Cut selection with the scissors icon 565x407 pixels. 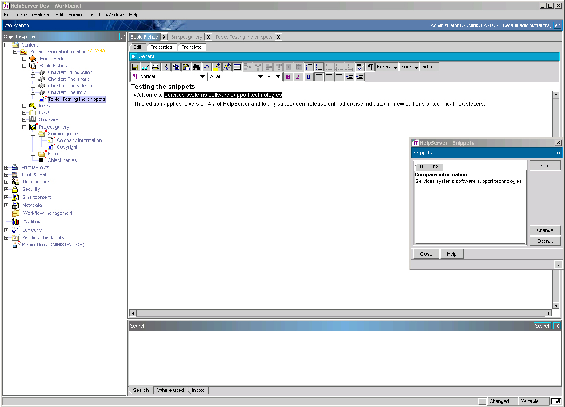point(166,67)
